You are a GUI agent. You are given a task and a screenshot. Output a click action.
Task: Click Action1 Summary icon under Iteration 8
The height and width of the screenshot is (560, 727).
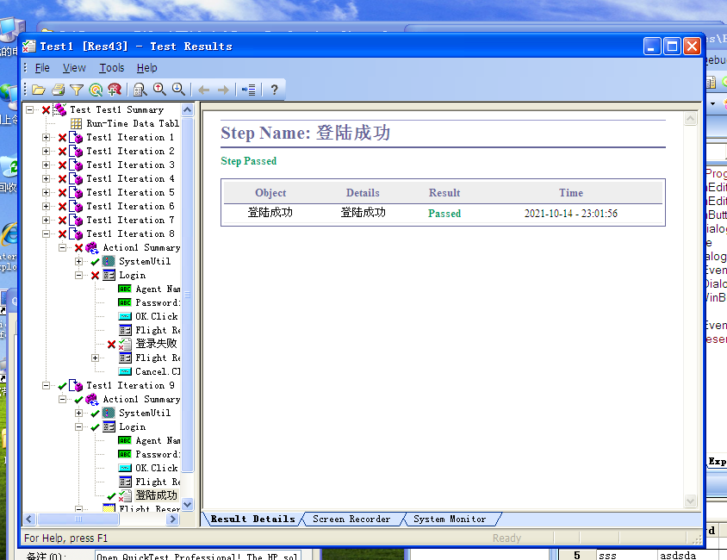(92, 248)
